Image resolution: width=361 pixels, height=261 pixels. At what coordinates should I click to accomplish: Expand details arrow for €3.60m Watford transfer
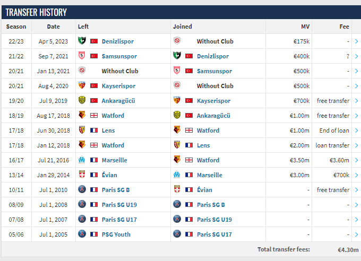coord(356,160)
